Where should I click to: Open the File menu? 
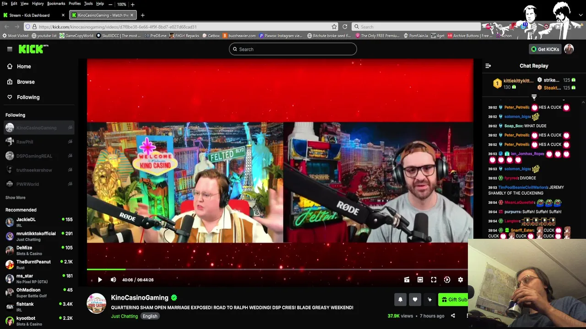(5, 4)
